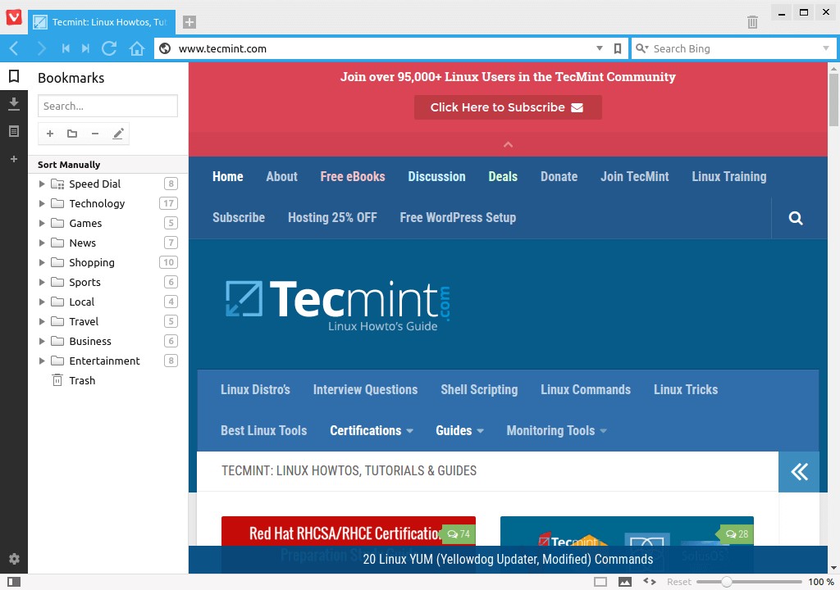Open the Home menu item

point(228,177)
